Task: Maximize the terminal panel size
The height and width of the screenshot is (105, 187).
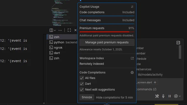Action: [69, 30]
